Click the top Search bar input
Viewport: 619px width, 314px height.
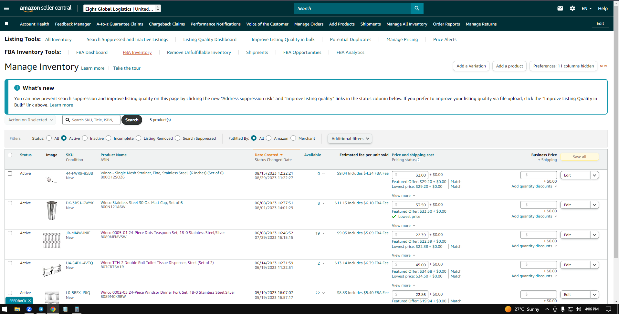[x=352, y=8]
